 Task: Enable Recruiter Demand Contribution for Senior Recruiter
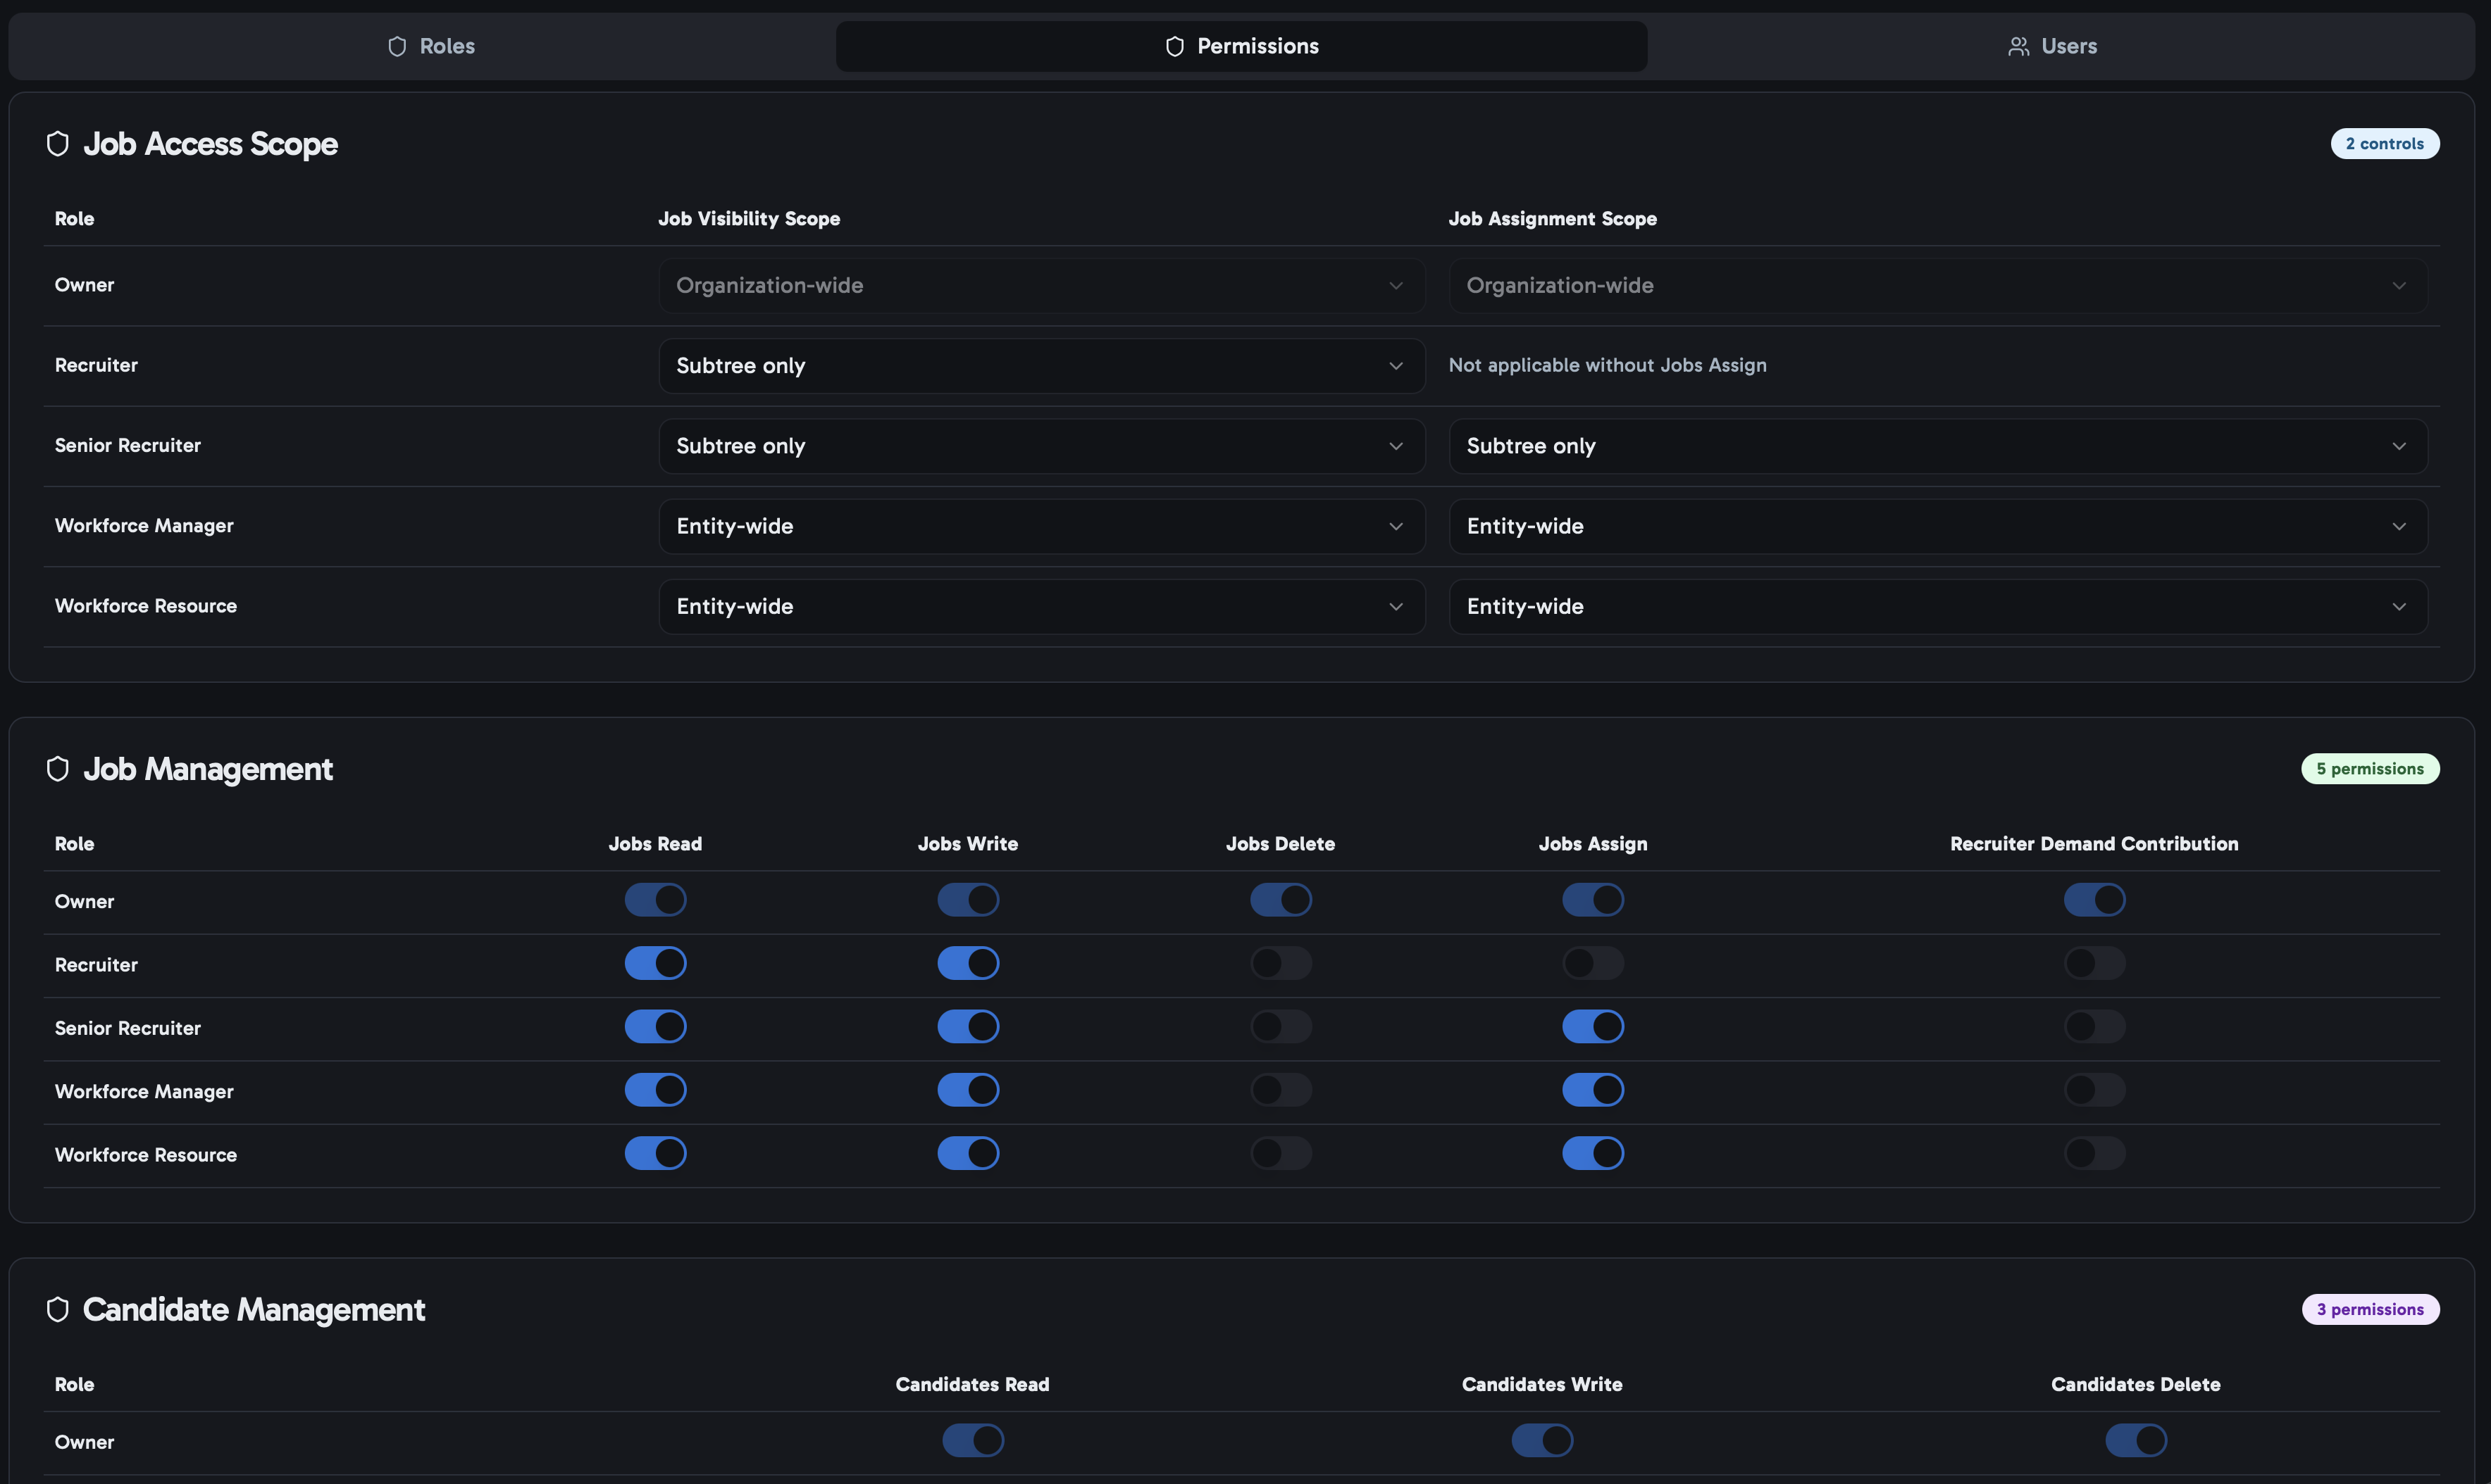2095,1027
